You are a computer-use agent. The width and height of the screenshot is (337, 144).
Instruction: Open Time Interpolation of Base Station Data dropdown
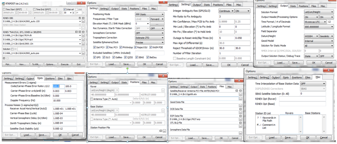(313, 83)
